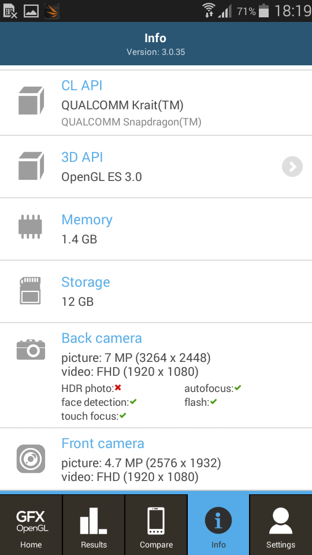Open the Compare tab
This screenshot has width=312, height=555.
[x=156, y=524]
